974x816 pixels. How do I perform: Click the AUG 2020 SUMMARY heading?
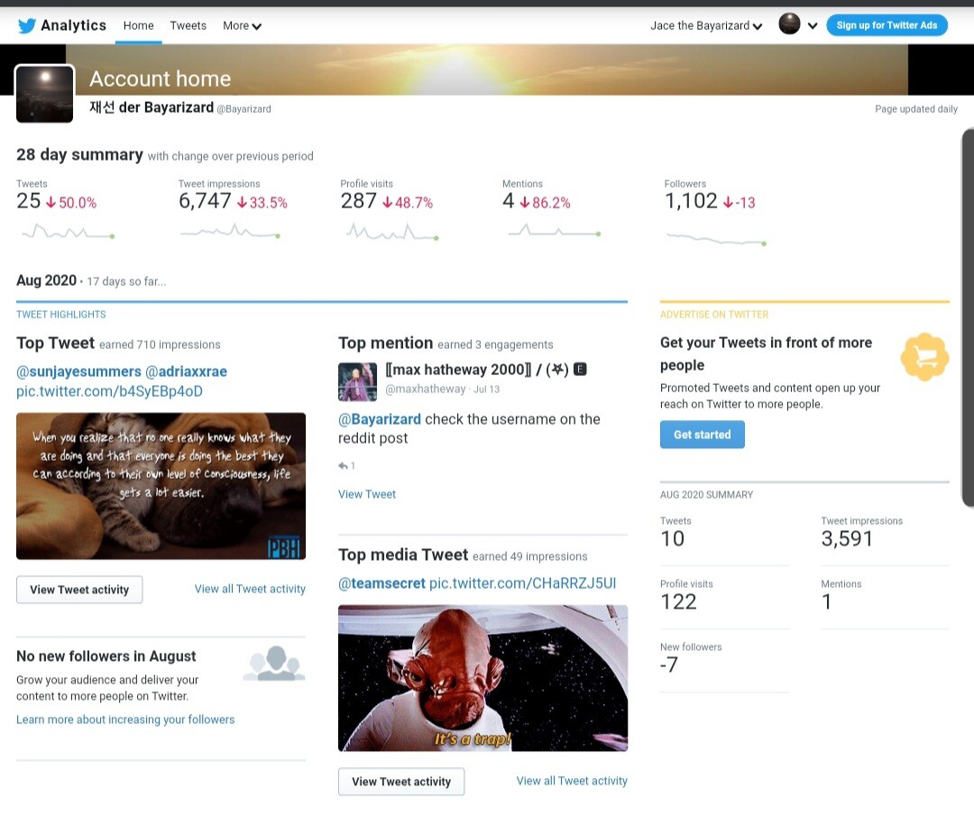coord(706,495)
